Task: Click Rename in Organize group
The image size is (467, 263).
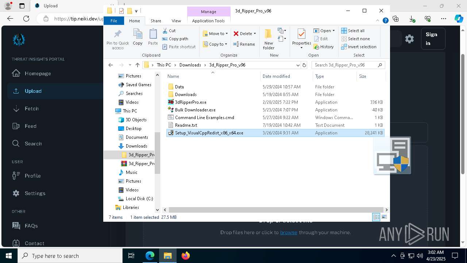Action: click(244, 44)
